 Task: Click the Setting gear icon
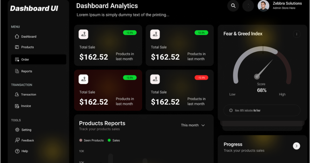coord(17,130)
